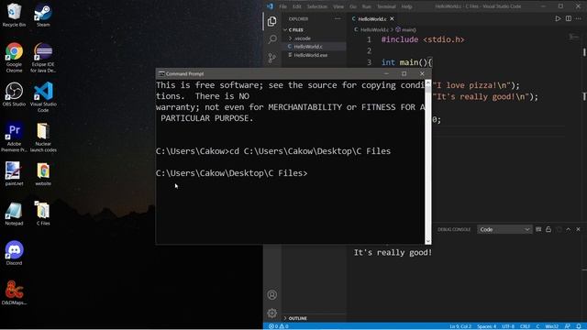Open the Explorer view in VS Code activity bar
587x330 pixels.
pos(272,21)
